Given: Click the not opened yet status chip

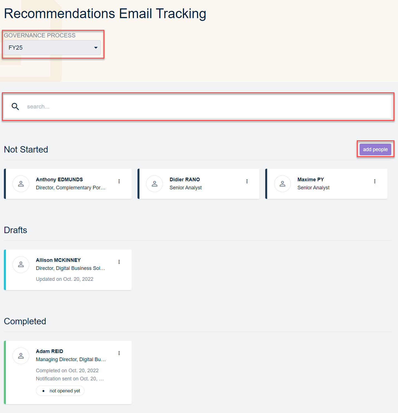Looking at the screenshot, I should (x=60, y=391).
